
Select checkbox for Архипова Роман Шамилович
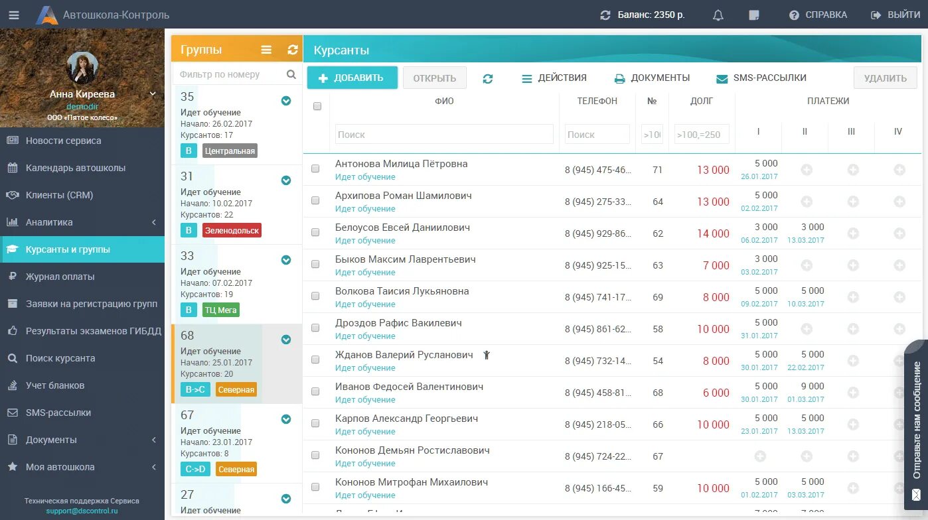[x=315, y=200]
